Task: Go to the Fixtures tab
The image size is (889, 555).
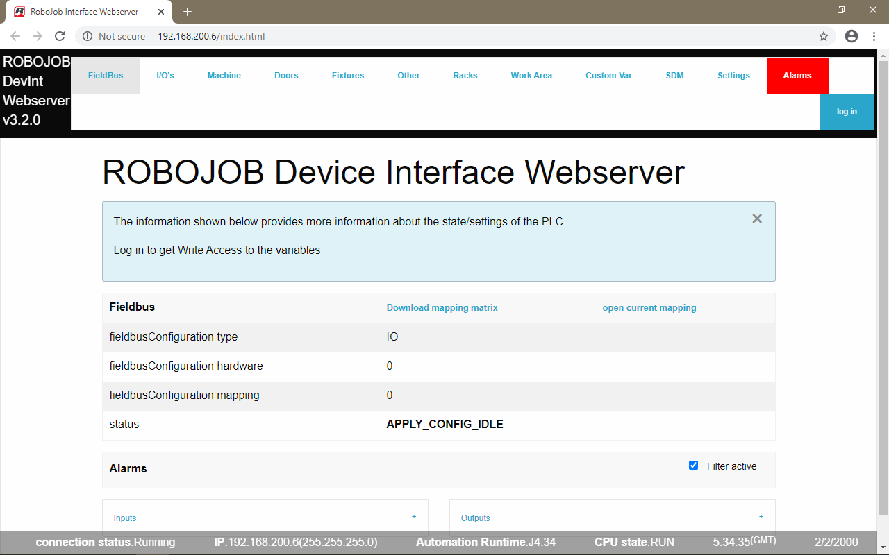Action: [348, 76]
